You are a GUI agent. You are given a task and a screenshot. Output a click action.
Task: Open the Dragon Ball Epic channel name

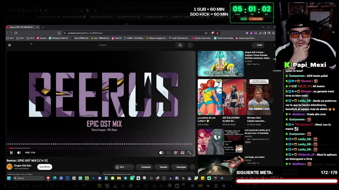[x=23, y=166]
